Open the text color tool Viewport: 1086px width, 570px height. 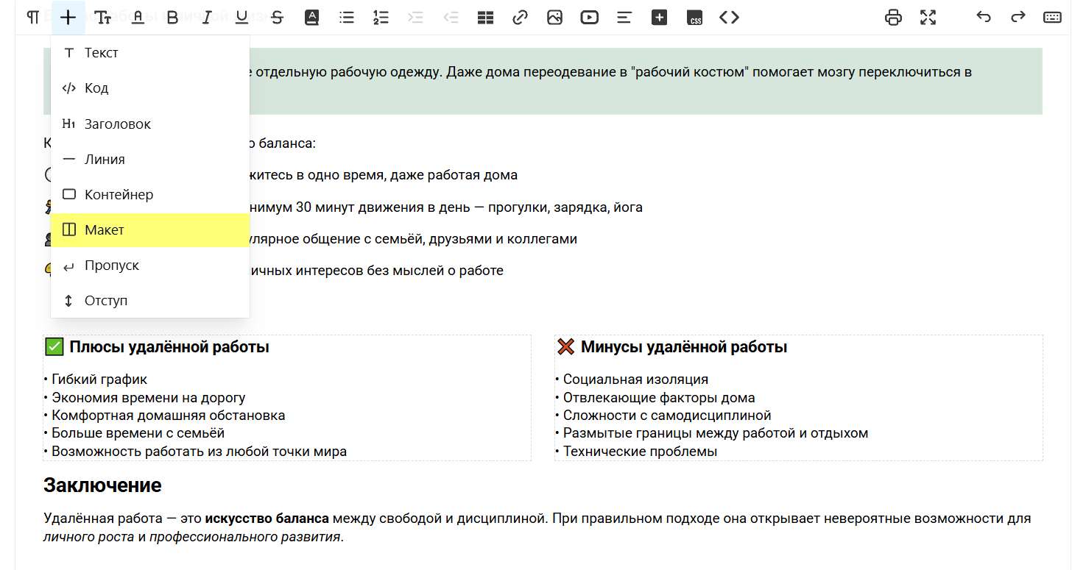pos(138,18)
